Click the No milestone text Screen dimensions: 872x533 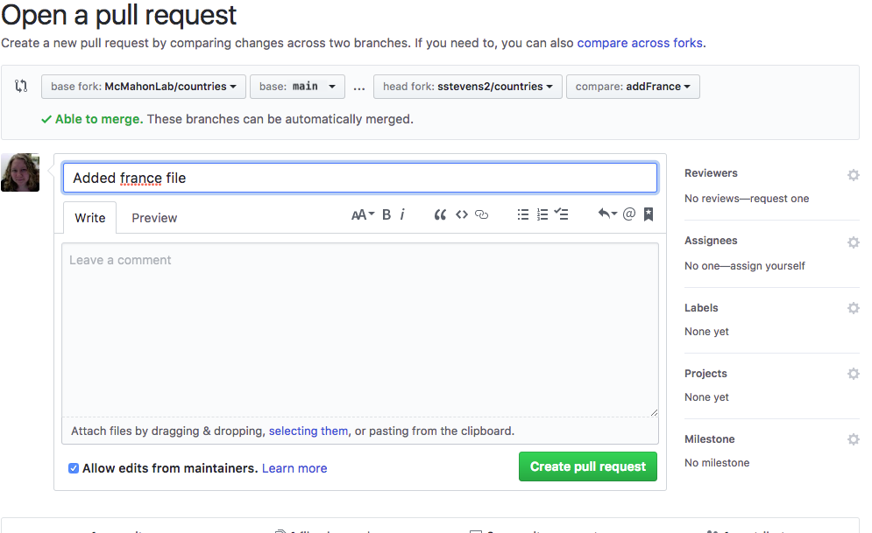[717, 462]
